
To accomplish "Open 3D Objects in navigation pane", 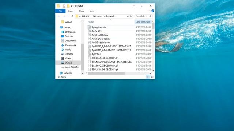I will (x=68, y=32).
